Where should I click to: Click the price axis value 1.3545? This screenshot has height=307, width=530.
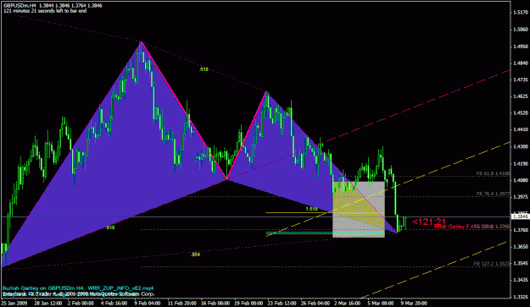point(521,264)
